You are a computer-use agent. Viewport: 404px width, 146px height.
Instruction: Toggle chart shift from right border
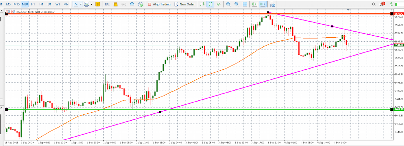(x=263, y=4)
